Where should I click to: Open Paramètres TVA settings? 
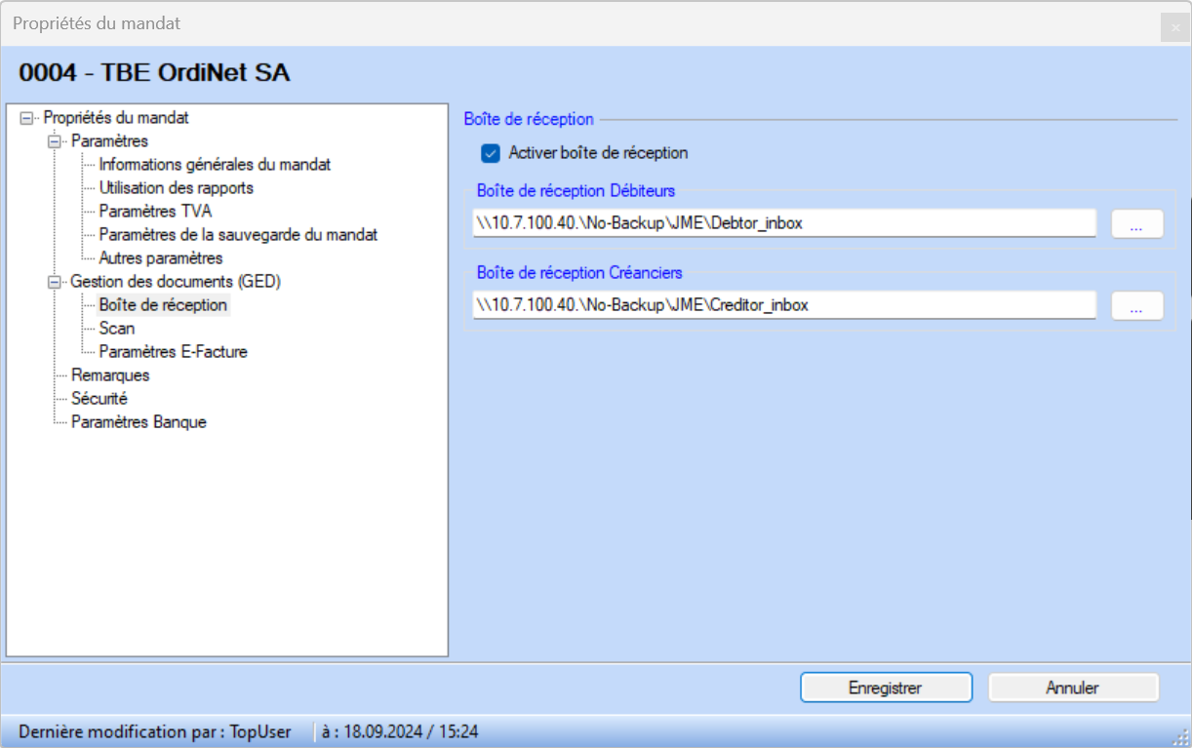(x=155, y=212)
